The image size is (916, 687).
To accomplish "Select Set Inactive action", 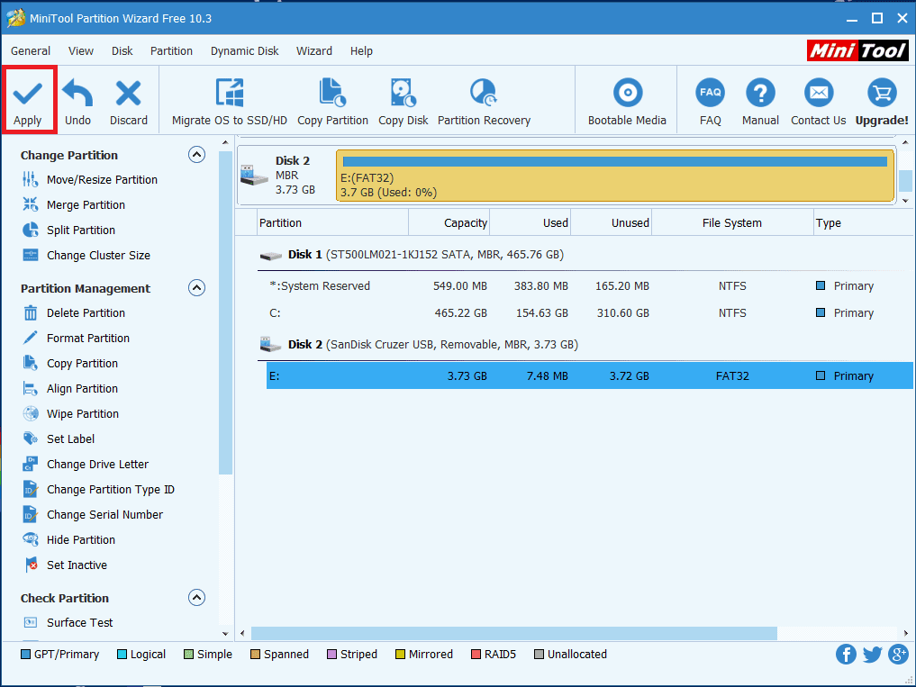I will (x=64, y=565).
